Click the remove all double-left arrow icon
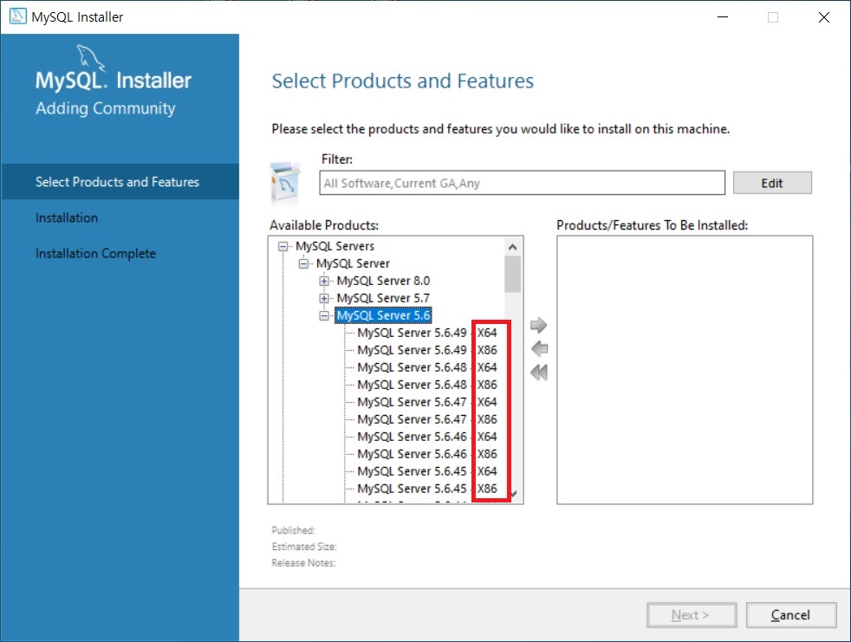 [539, 373]
